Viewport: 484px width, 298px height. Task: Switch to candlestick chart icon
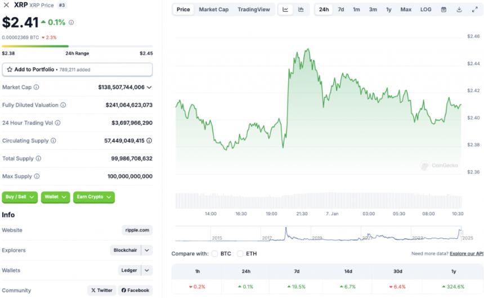(x=301, y=10)
